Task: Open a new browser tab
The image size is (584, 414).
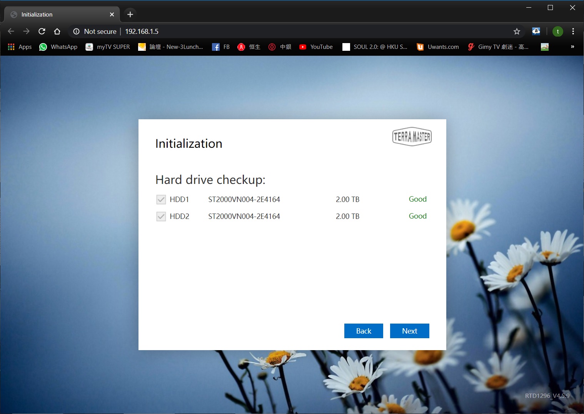Action: [x=130, y=15]
